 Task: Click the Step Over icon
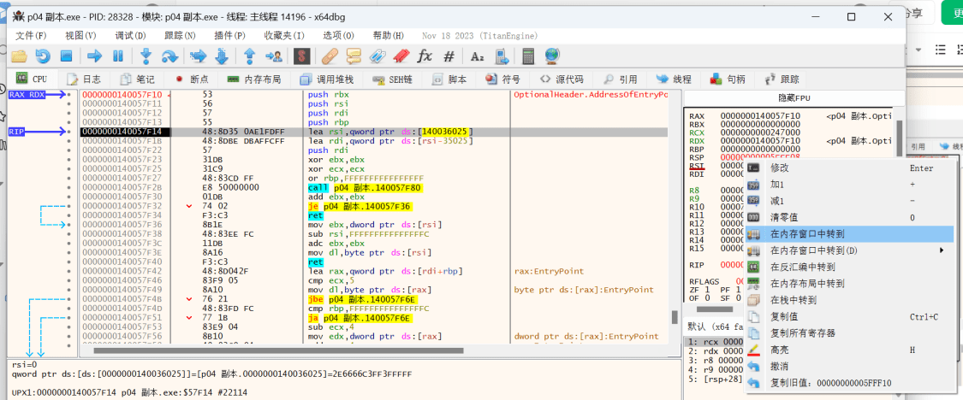tap(169, 56)
